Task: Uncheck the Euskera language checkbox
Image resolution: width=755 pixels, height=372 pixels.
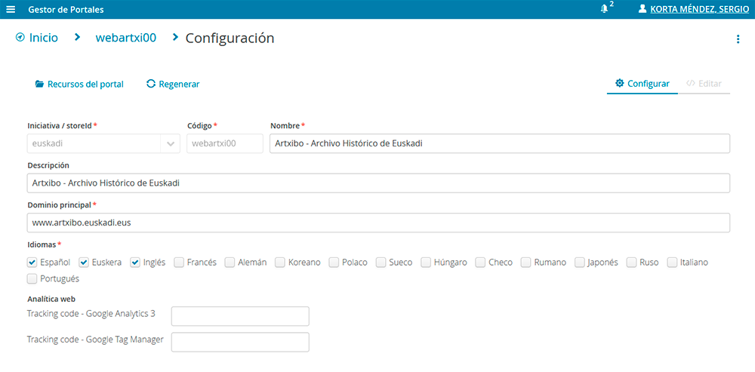Action: (x=85, y=263)
